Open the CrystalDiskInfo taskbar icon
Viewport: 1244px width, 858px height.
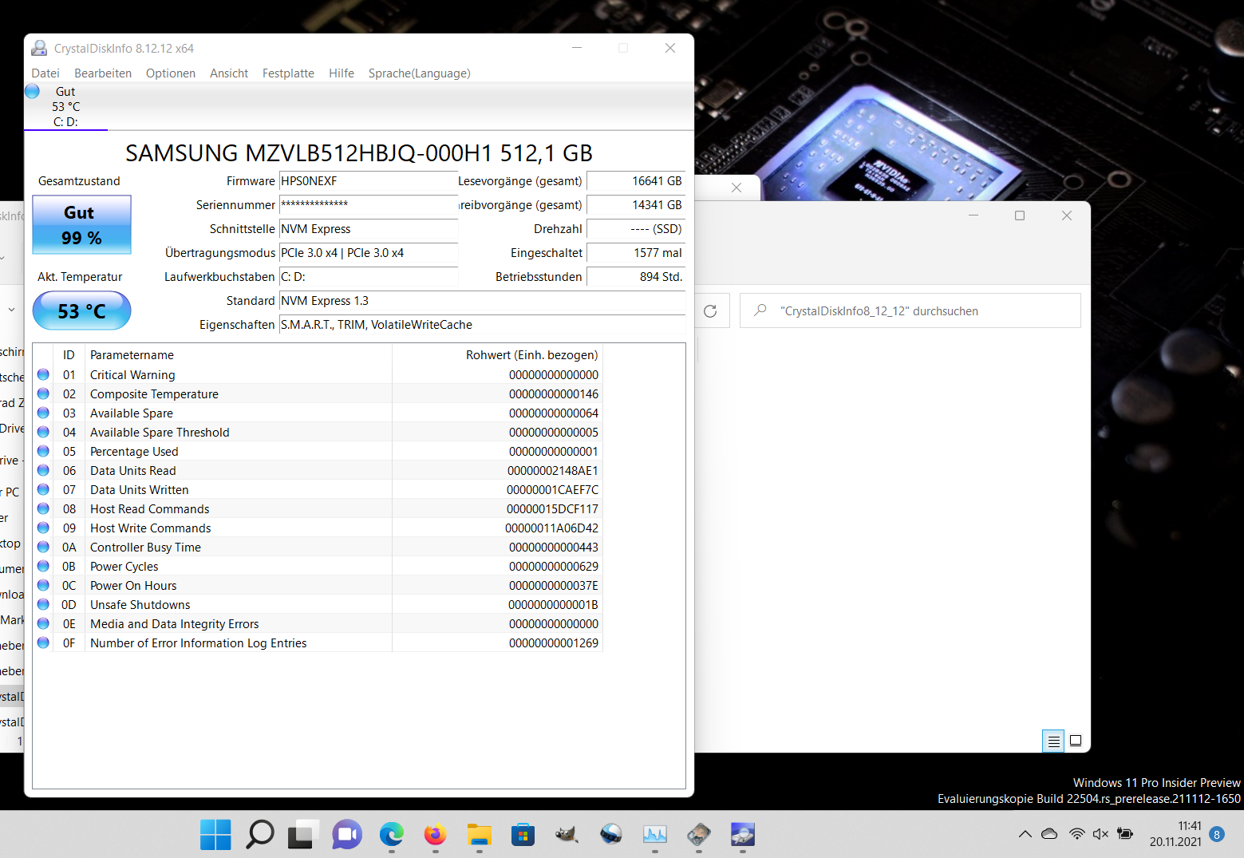pyautogui.click(x=742, y=835)
